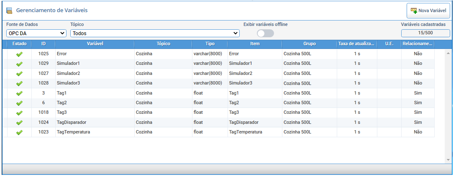Viewport: 456px width, 177px height.
Task: Select the Tag2 variable row
Action: 218,103
